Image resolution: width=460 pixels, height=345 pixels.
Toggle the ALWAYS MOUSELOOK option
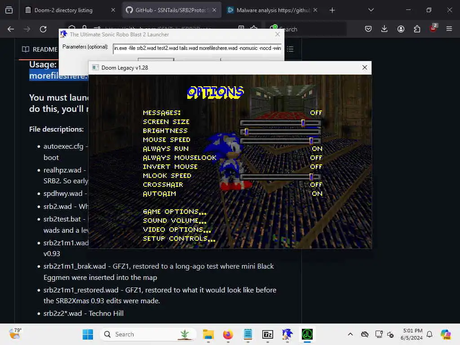tap(232, 158)
